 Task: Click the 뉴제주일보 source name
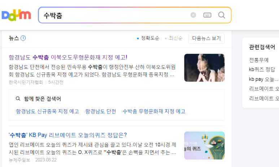point(19,160)
